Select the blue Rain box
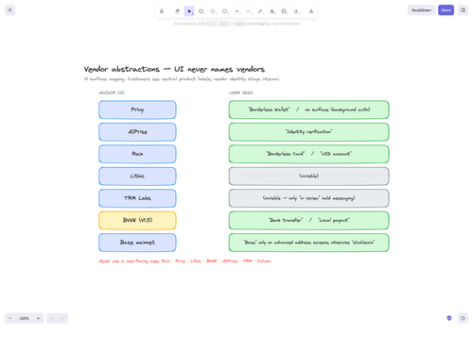473x354 pixels. point(137,154)
